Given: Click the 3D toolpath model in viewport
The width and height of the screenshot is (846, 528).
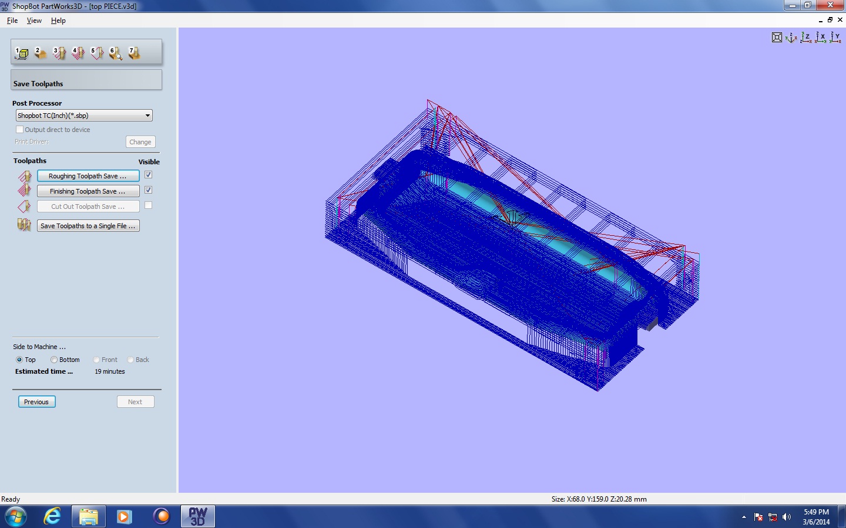Looking at the screenshot, I should click(512, 245).
